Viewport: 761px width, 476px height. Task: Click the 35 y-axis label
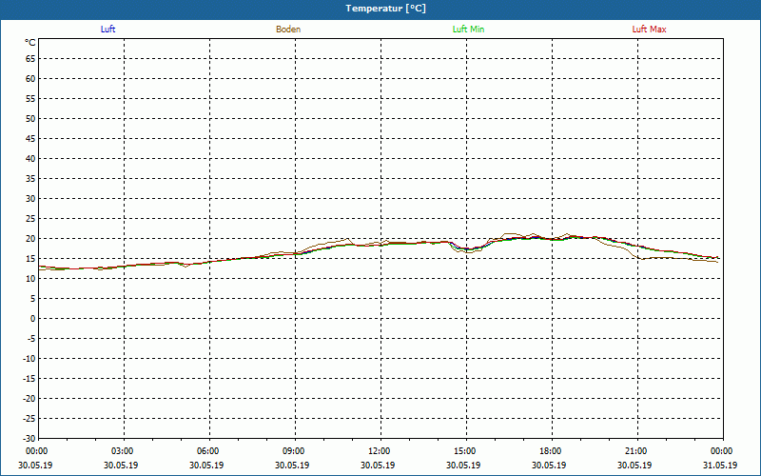[30, 179]
